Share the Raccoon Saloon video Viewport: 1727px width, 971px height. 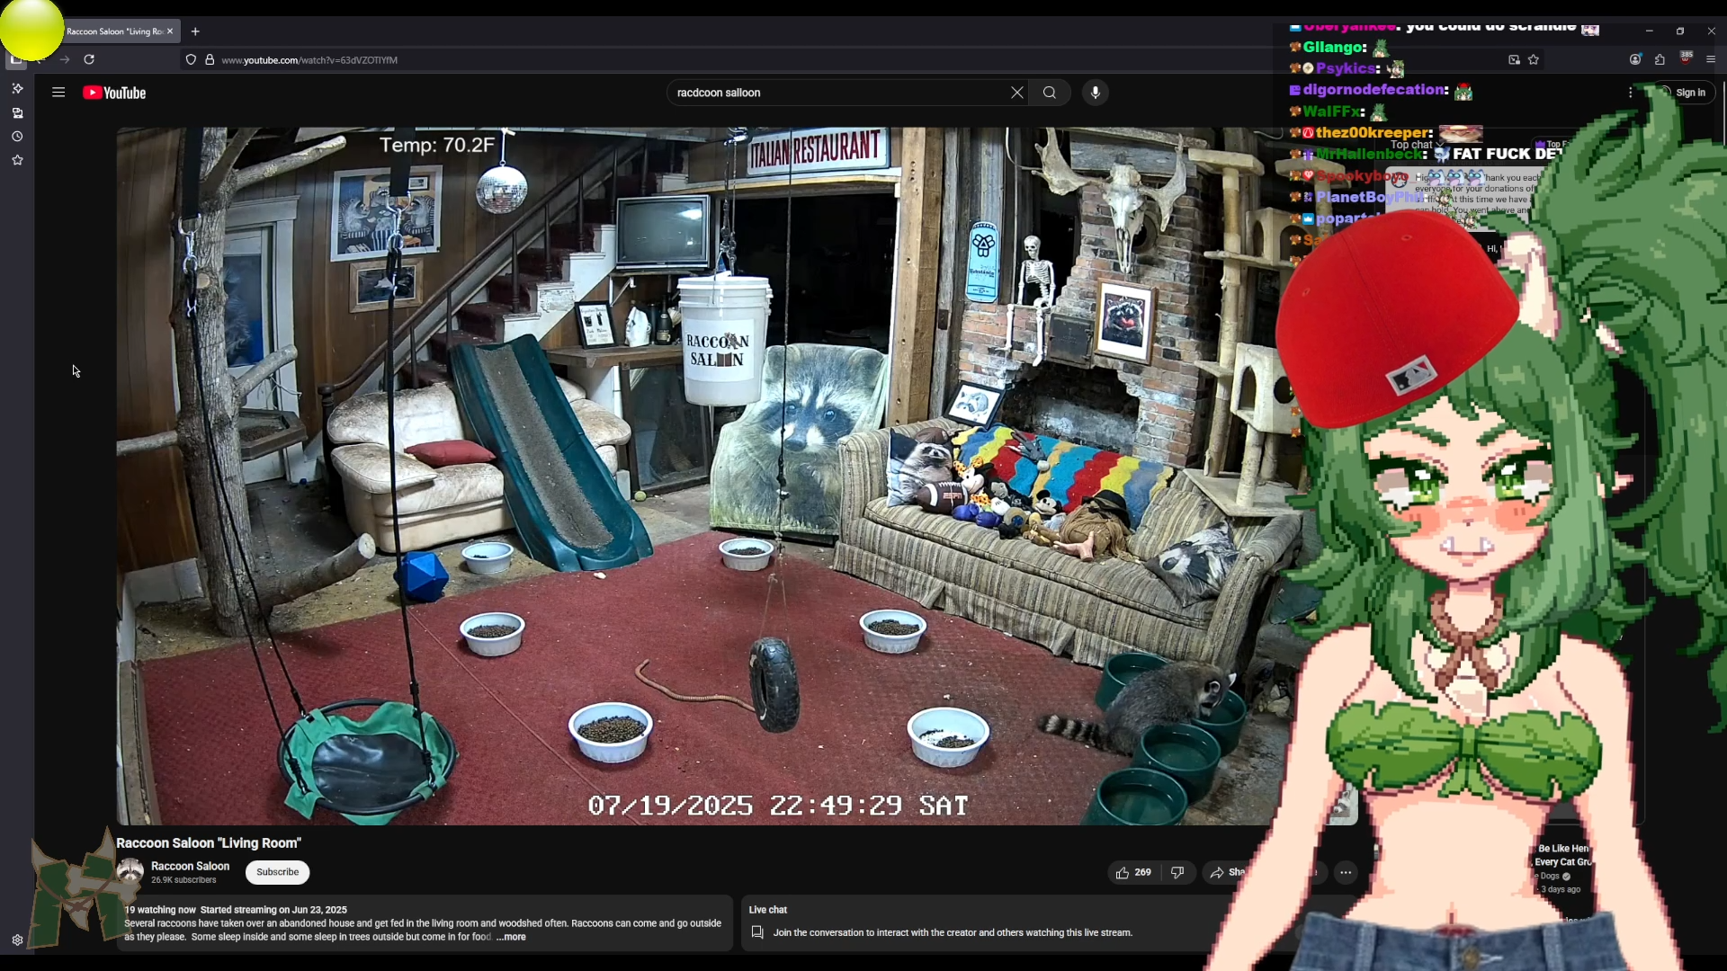point(1227,872)
